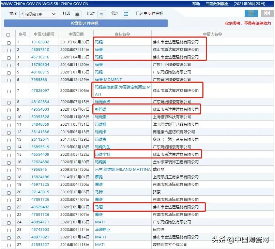
Task: Check row 2 checkbox for 48057510
Action: pos(9,51)
